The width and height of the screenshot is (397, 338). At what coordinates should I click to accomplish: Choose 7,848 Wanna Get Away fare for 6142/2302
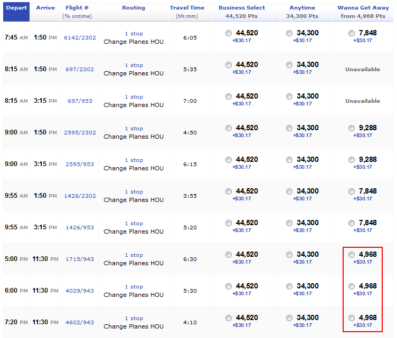[x=352, y=33]
